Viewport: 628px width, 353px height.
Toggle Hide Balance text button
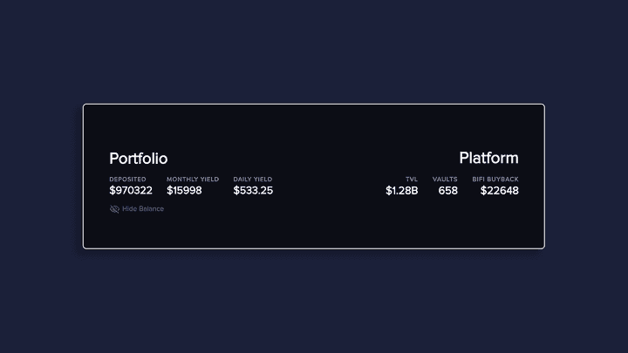click(x=142, y=209)
